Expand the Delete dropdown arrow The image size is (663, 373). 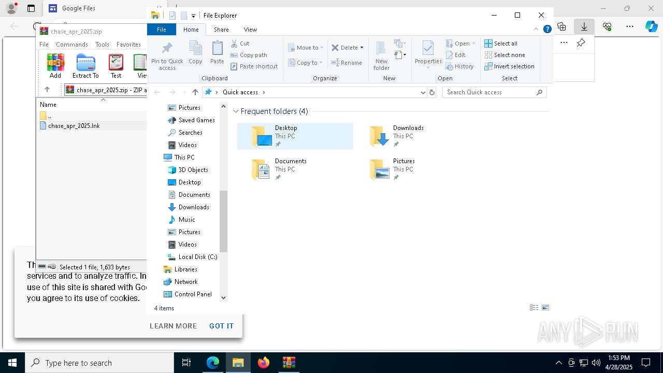pos(362,48)
